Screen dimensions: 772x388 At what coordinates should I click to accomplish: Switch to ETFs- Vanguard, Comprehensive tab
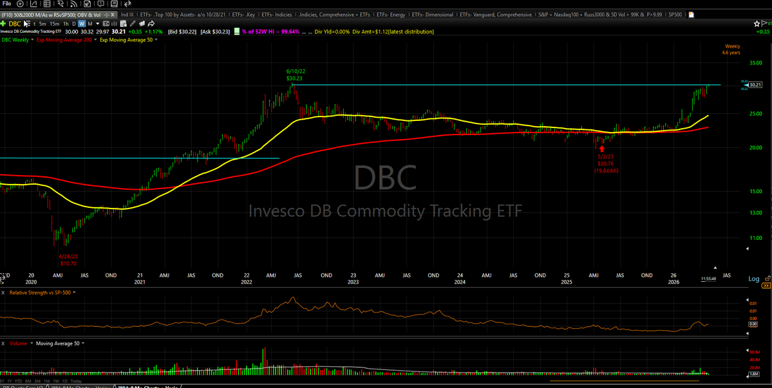[x=494, y=15]
